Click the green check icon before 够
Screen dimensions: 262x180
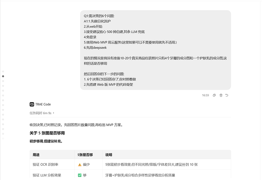pyautogui.click(x=80, y=175)
